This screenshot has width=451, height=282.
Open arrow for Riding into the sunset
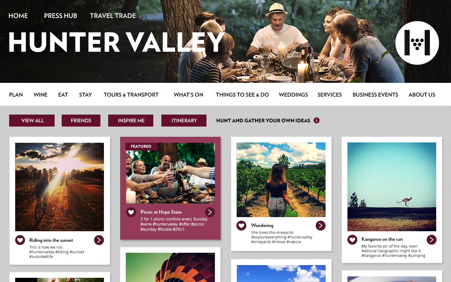[x=99, y=240]
